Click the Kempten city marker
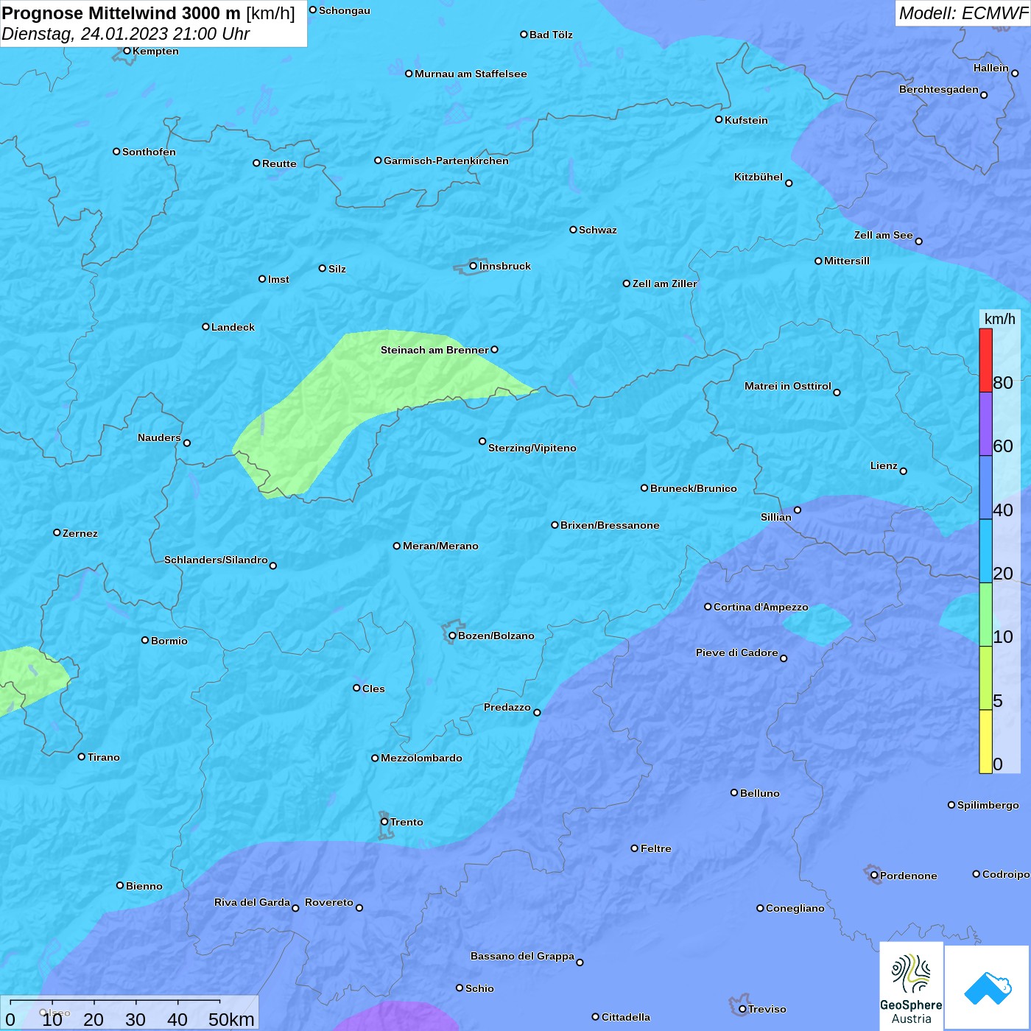This screenshot has width=1031, height=1031. 127,51
